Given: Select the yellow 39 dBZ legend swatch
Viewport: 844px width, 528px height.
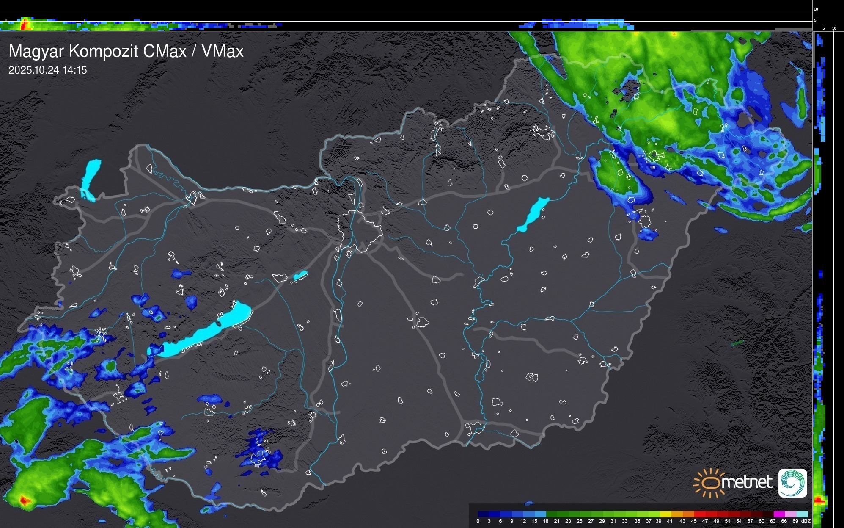Looking at the screenshot, I should pyautogui.click(x=665, y=514).
